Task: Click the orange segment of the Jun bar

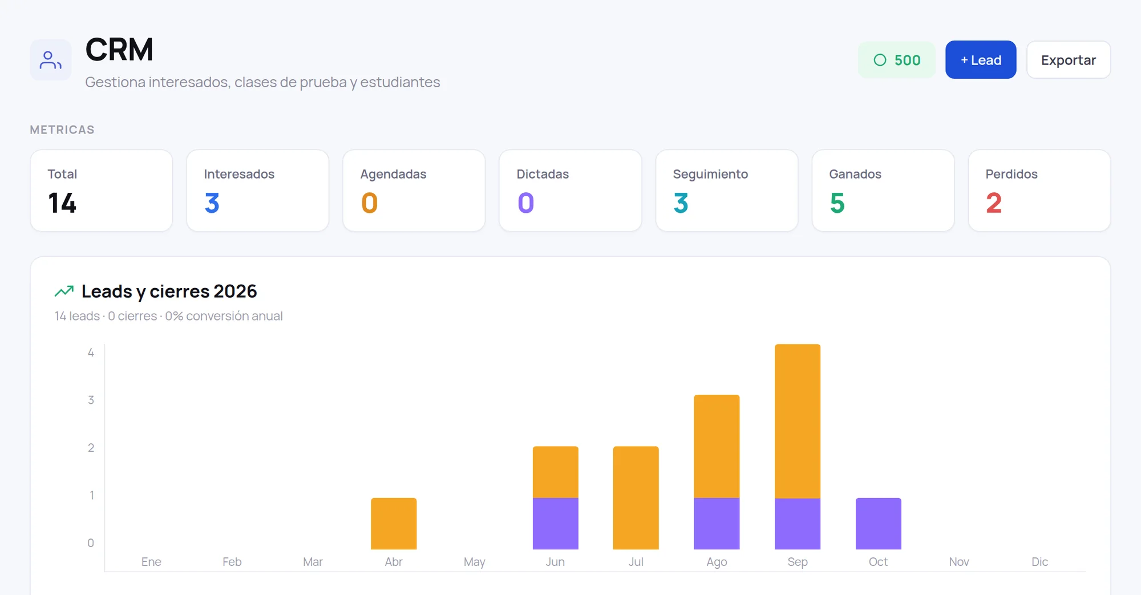Action: click(555, 472)
